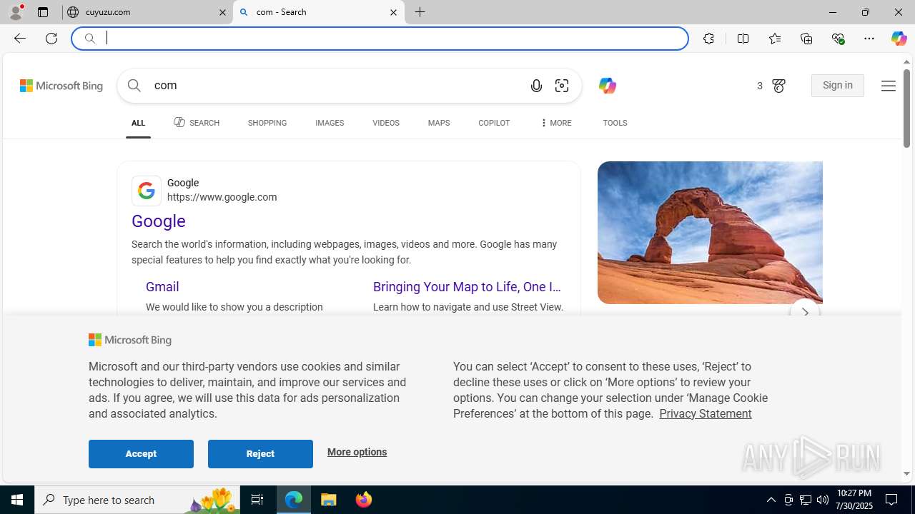Switch to Bing SEARCH tab

click(x=197, y=123)
